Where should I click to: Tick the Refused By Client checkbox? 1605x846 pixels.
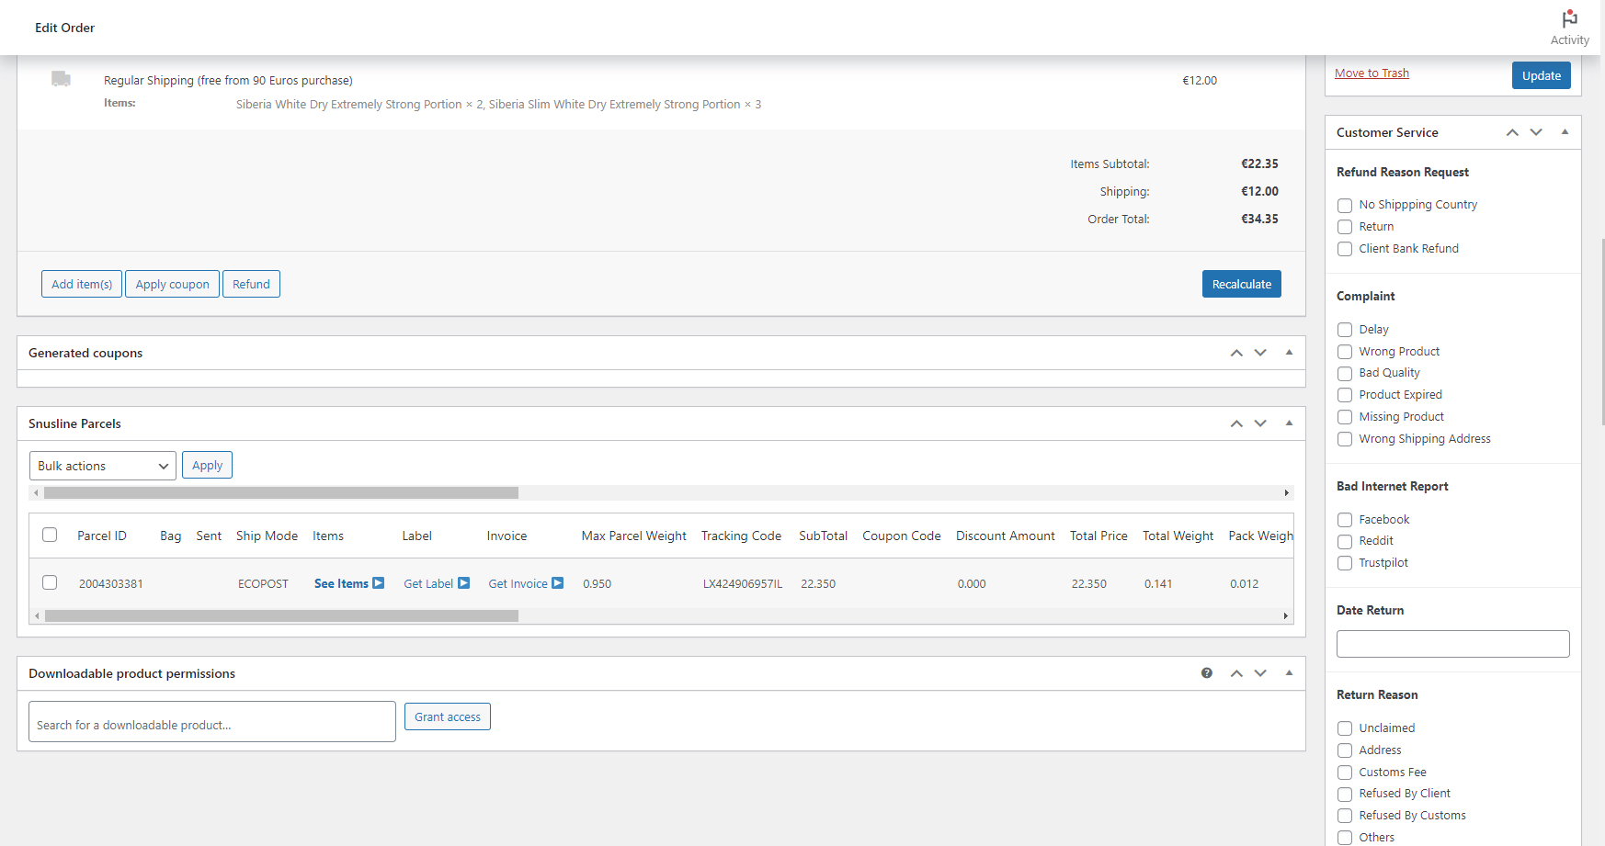coord(1345,794)
